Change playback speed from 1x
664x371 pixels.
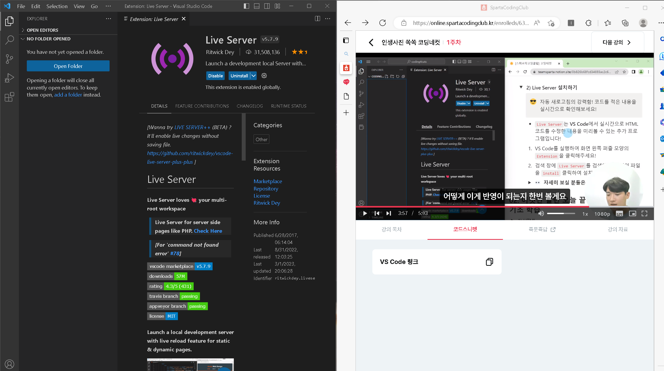tap(585, 214)
